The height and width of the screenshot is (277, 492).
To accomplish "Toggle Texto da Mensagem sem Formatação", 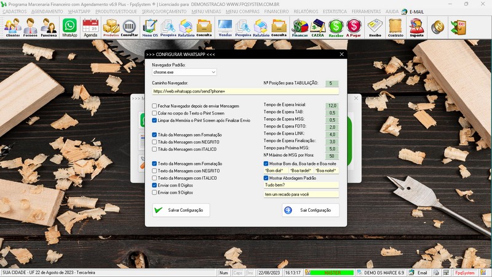I will (x=154, y=164).
